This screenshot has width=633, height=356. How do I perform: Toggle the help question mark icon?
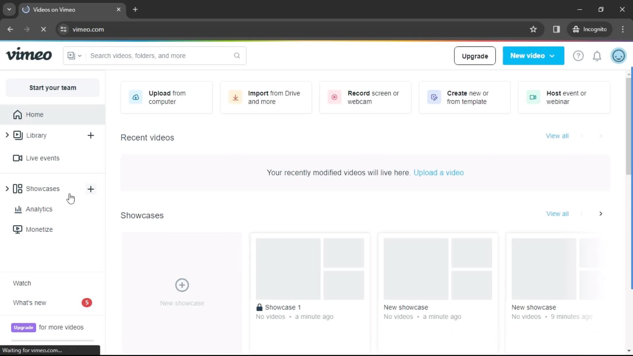[x=578, y=56]
